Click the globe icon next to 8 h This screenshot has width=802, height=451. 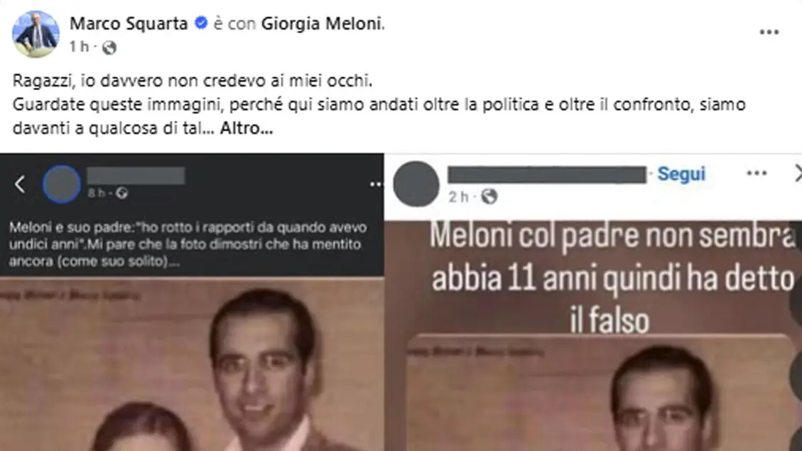tap(121, 192)
